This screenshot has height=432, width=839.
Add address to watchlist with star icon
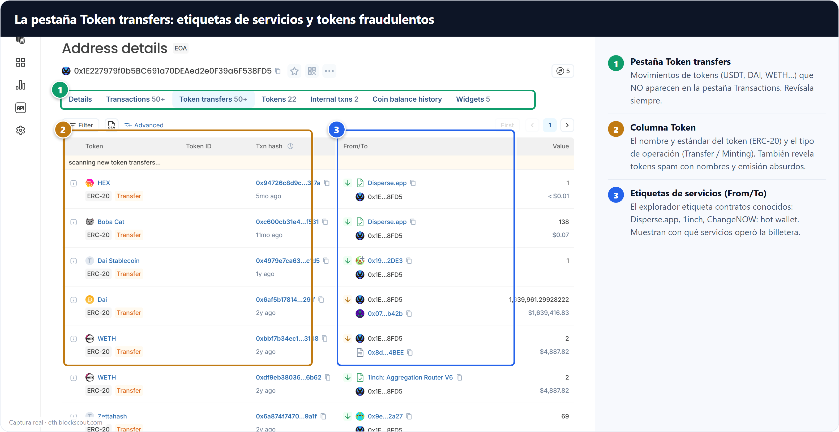click(x=294, y=71)
